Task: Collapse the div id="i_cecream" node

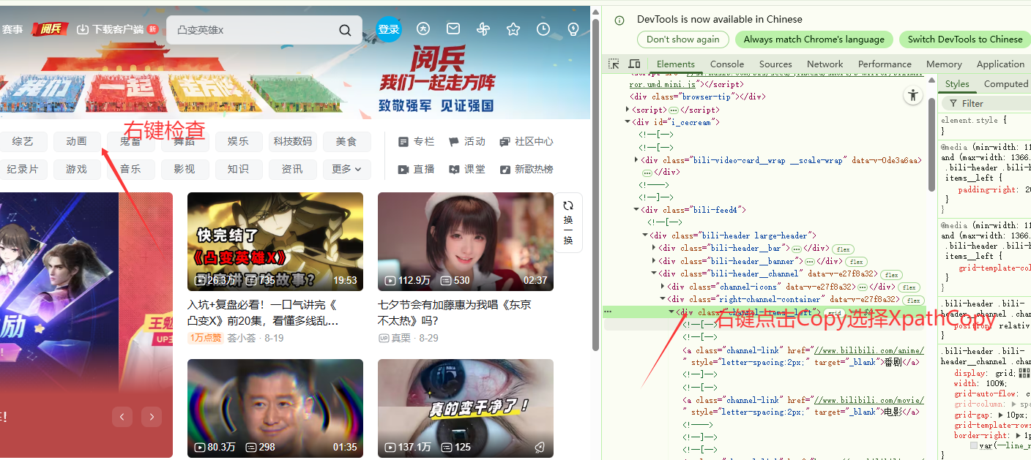Action: click(628, 122)
